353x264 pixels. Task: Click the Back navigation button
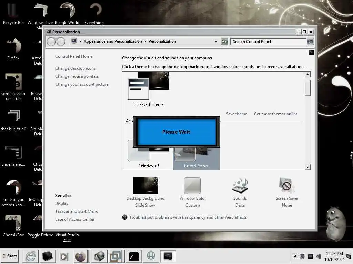pyautogui.click(x=51, y=42)
